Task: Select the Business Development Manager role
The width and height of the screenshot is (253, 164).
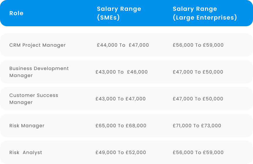Action: pos(39,72)
